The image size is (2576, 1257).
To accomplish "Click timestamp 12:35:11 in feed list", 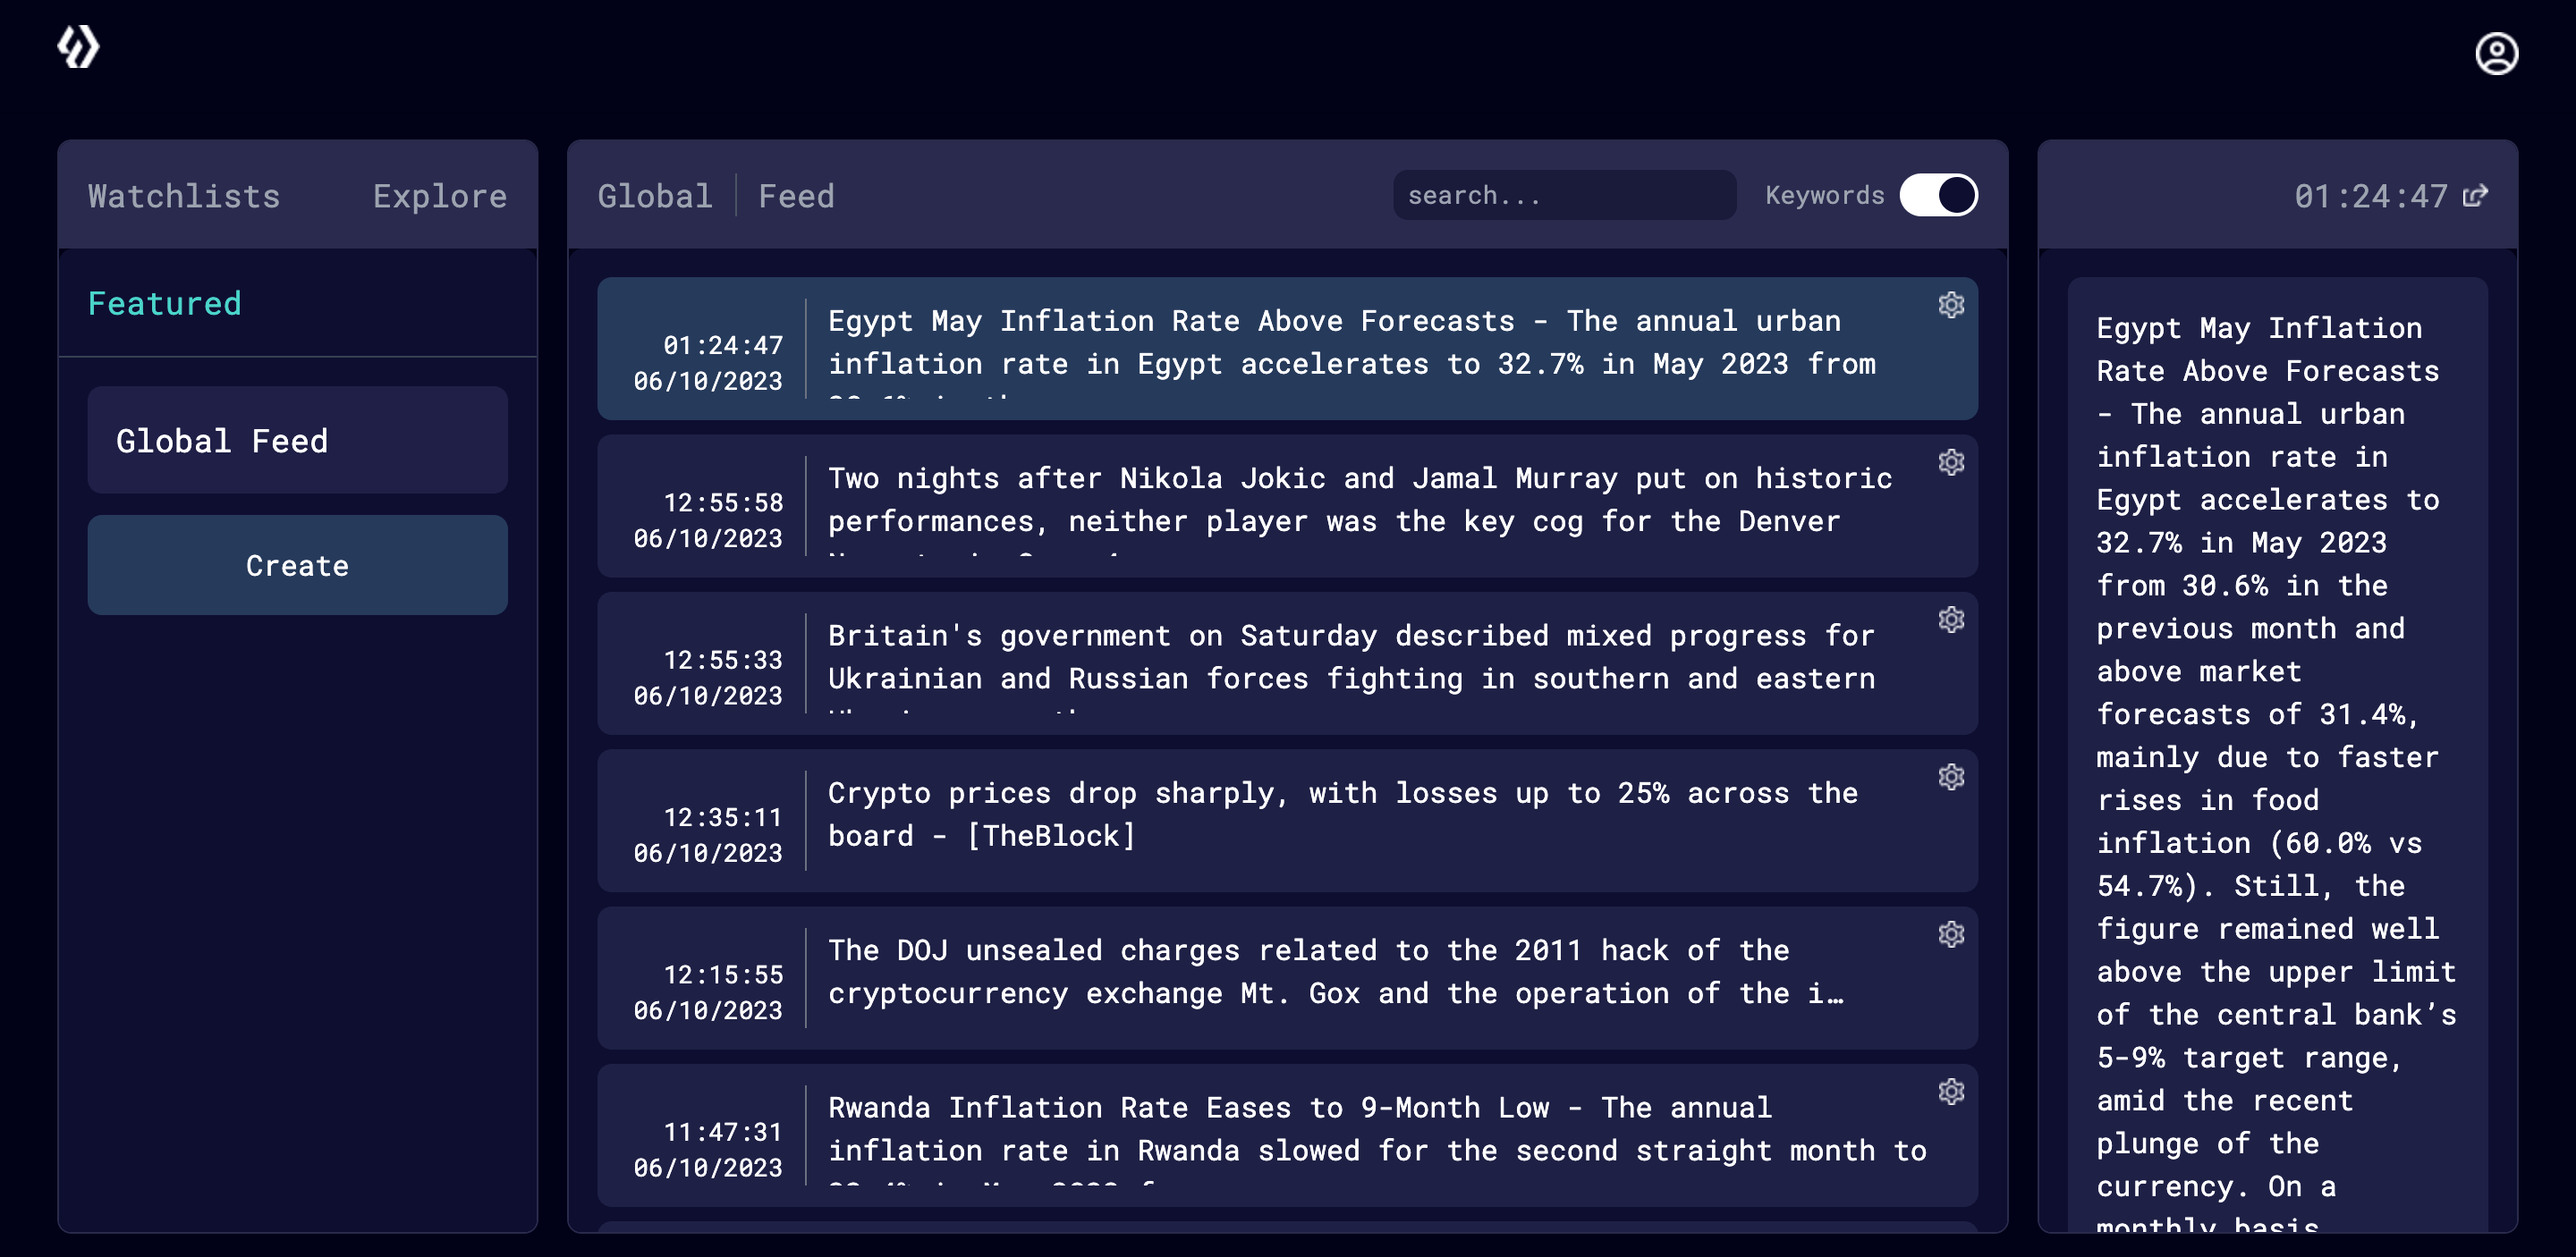I will point(723,817).
